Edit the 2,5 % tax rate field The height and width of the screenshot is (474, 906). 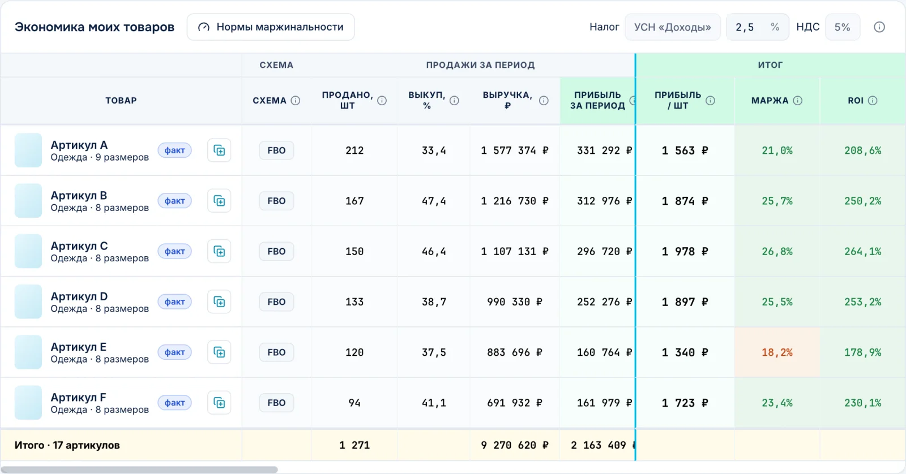tap(758, 27)
